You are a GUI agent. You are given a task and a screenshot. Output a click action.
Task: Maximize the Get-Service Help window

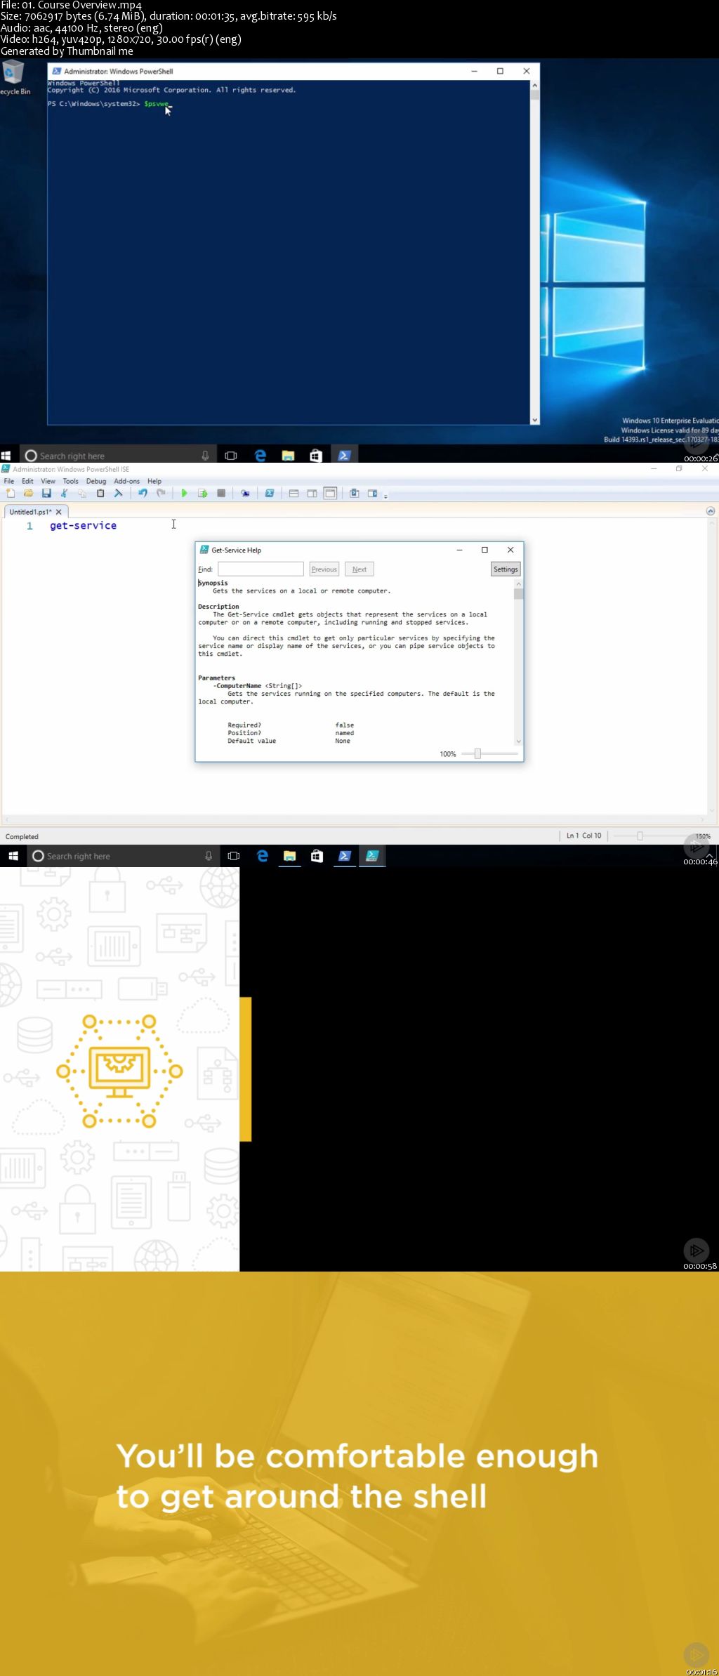484,550
